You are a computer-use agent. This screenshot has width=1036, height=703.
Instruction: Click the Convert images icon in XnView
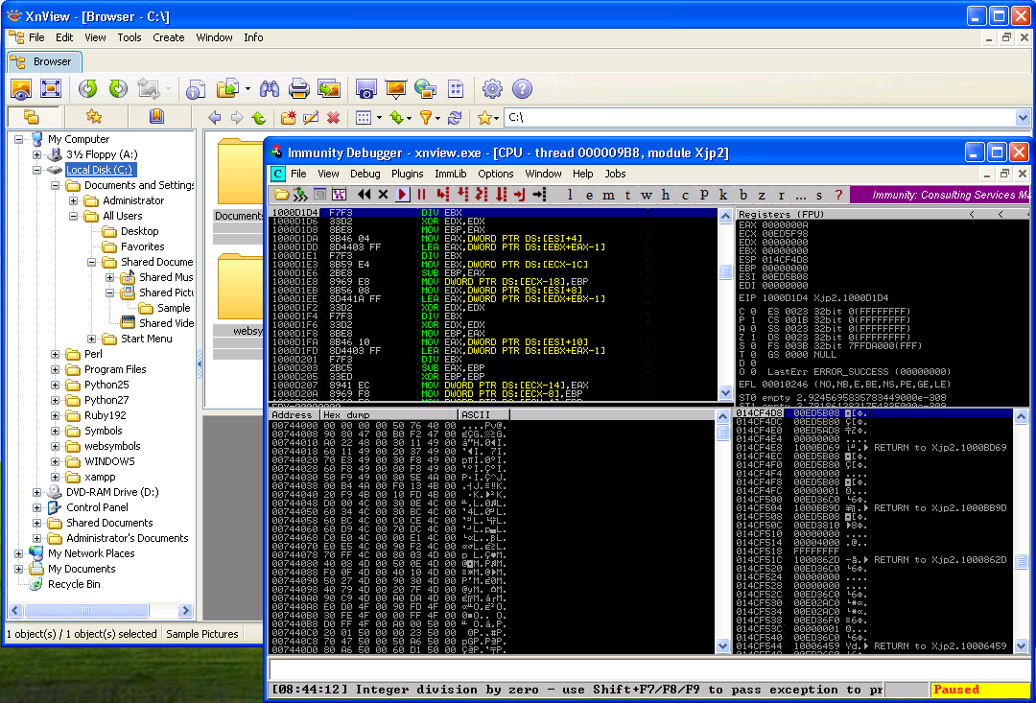click(329, 89)
